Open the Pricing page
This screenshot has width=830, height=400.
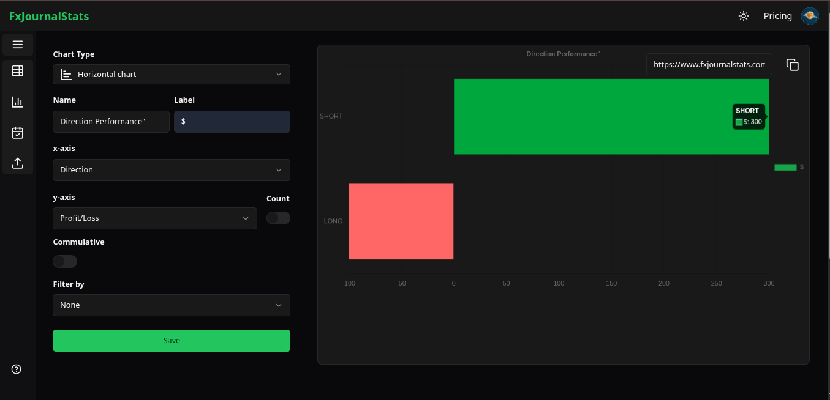click(778, 16)
